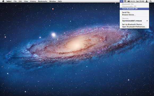The height and width of the screenshot is (96, 154).
Task: Click the battery status icon
Action: (x=129, y=1)
